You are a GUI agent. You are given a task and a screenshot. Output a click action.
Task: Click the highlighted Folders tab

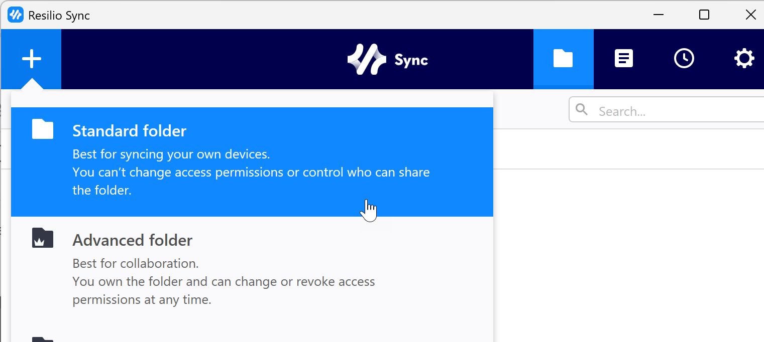pos(563,59)
